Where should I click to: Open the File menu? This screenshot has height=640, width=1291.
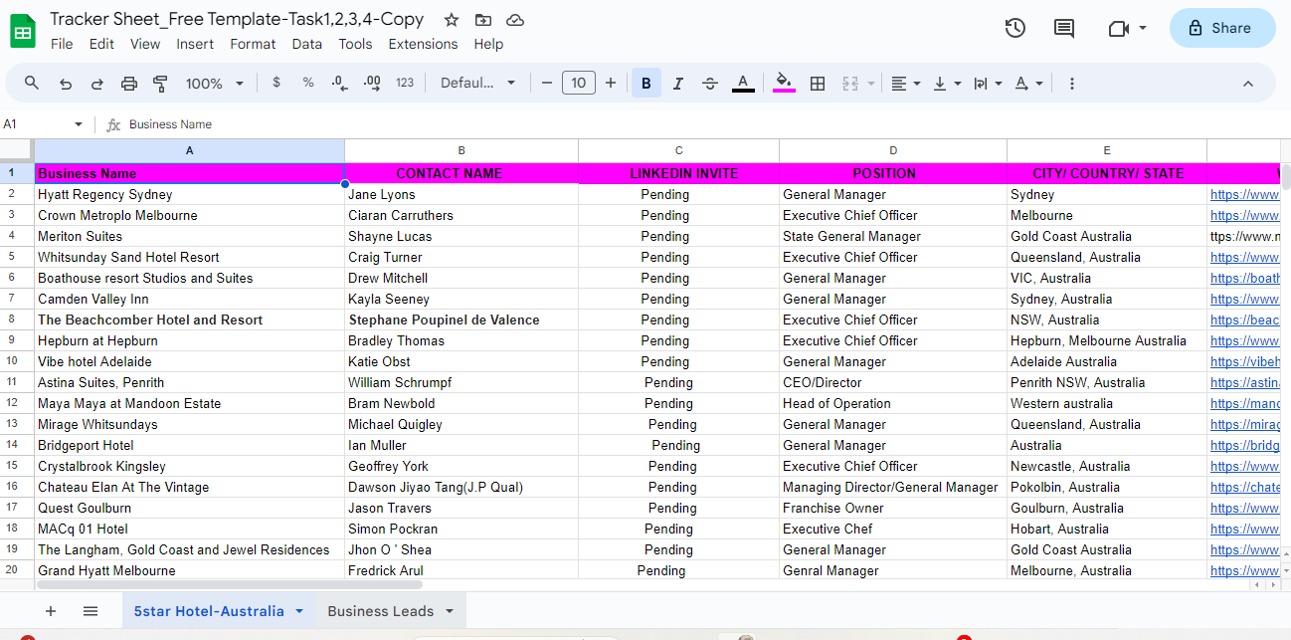pyautogui.click(x=62, y=44)
